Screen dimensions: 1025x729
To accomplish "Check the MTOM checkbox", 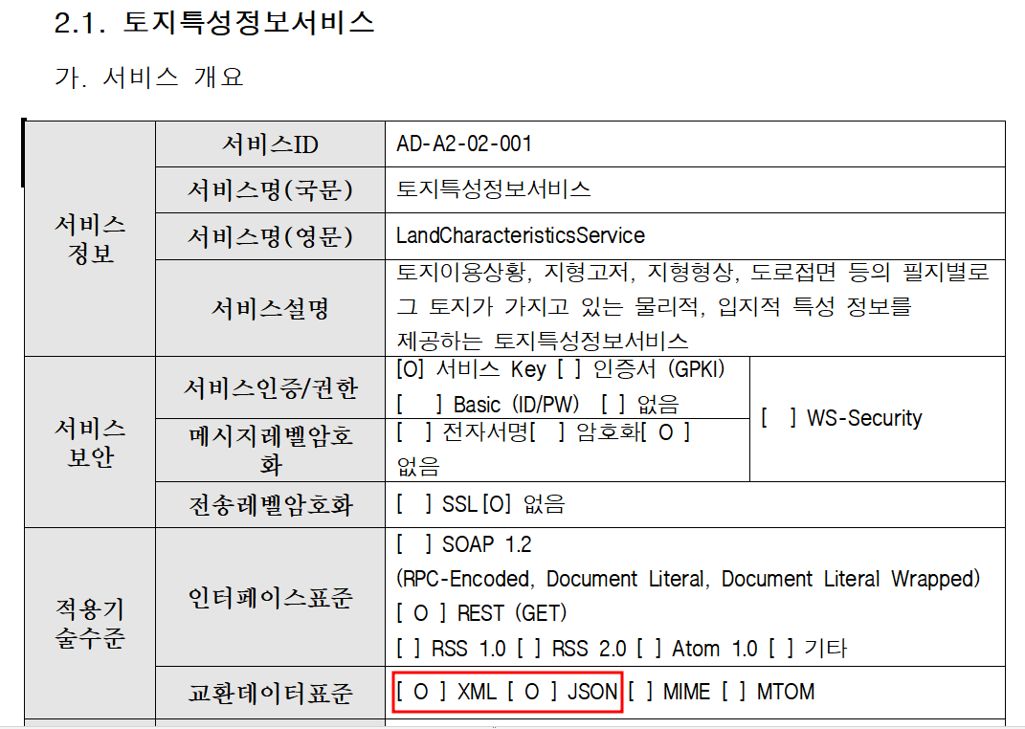I will [733, 691].
